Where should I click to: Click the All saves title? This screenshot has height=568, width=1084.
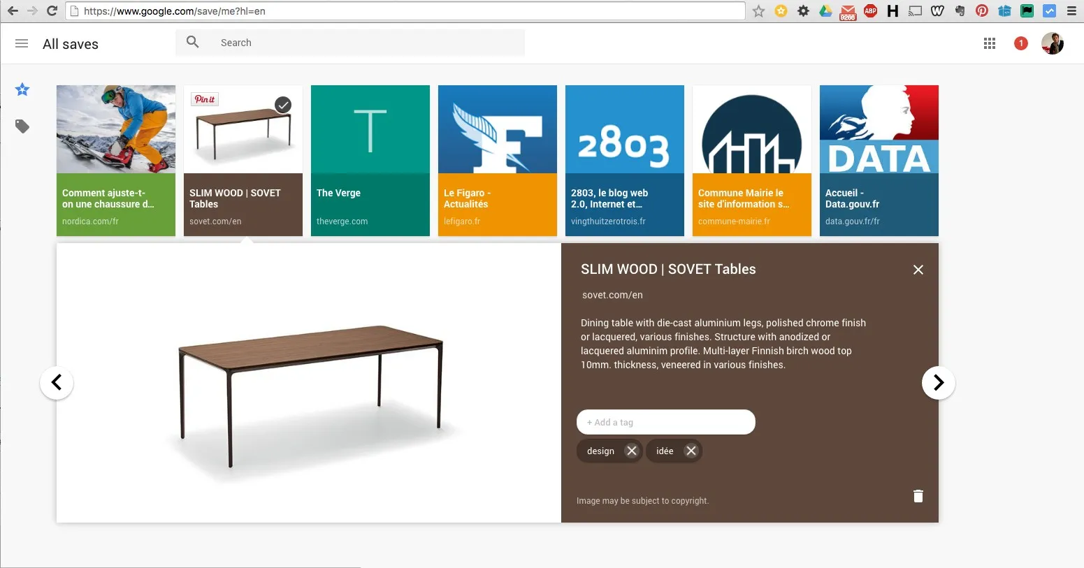pyautogui.click(x=71, y=44)
